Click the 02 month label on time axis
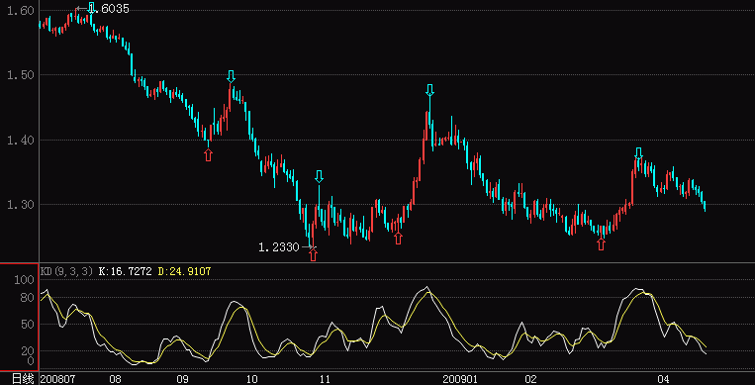Viewport: 755px width, 385px height. pyautogui.click(x=530, y=379)
